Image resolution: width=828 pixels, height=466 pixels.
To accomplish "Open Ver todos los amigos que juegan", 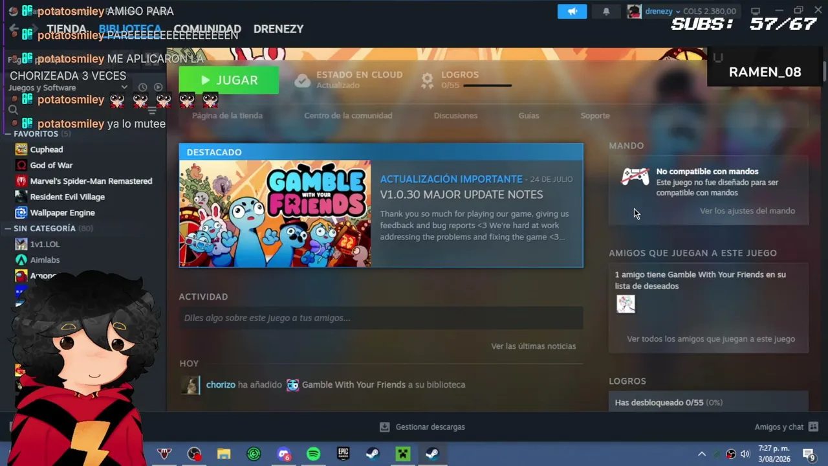I will click(711, 339).
